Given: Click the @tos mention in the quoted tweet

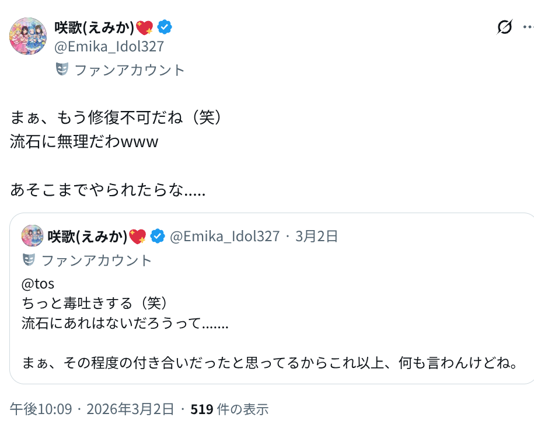Looking at the screenshot, I should 38,284.
